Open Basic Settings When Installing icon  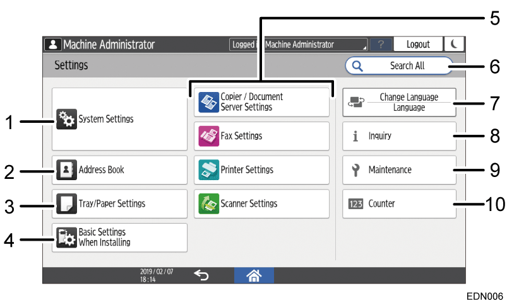(66, 238)
